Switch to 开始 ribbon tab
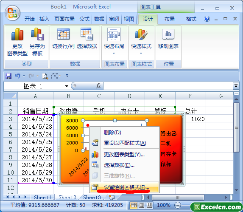This screenshot has height=212, width=243. click(x=29, y=19)
